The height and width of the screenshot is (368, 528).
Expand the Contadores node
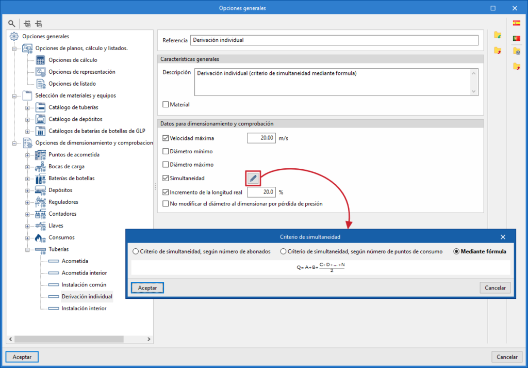click(x=28, y=214)
